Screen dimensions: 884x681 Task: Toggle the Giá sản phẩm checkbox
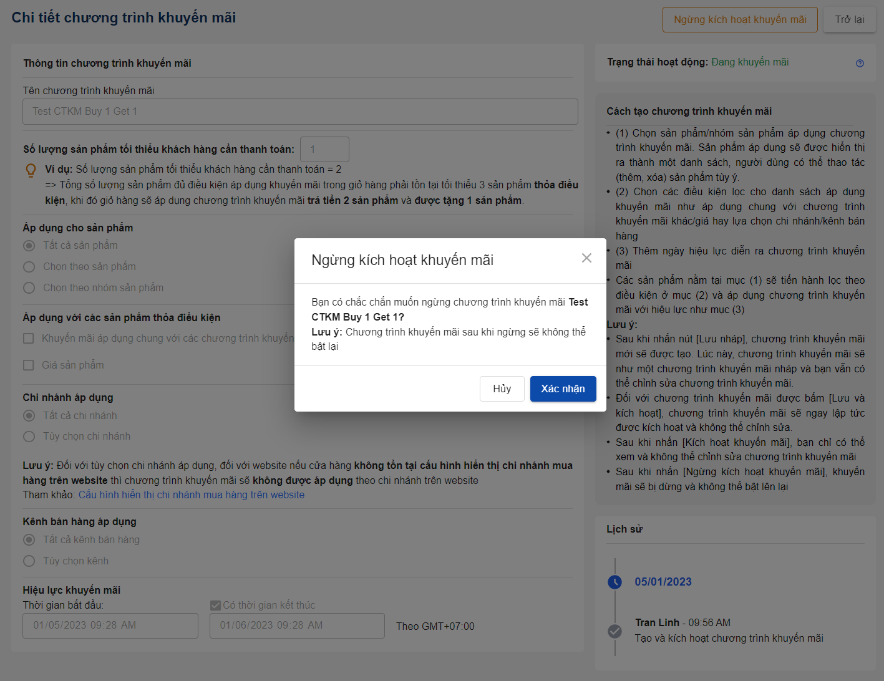point(29,365)
